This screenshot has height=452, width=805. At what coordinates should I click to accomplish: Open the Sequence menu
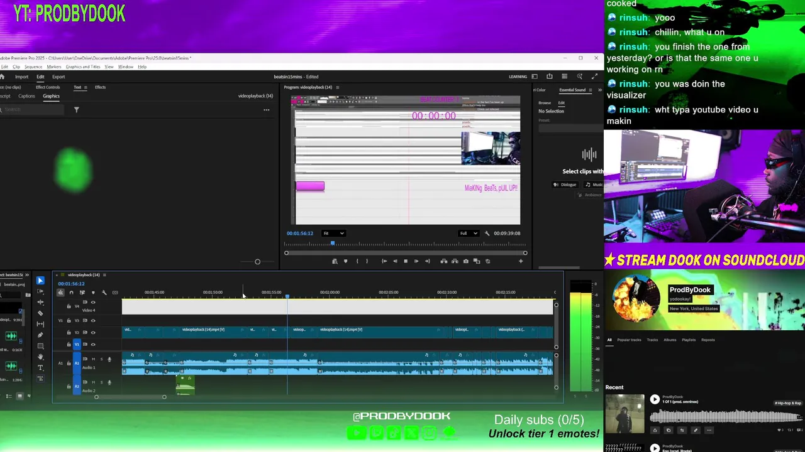point(33,67)
